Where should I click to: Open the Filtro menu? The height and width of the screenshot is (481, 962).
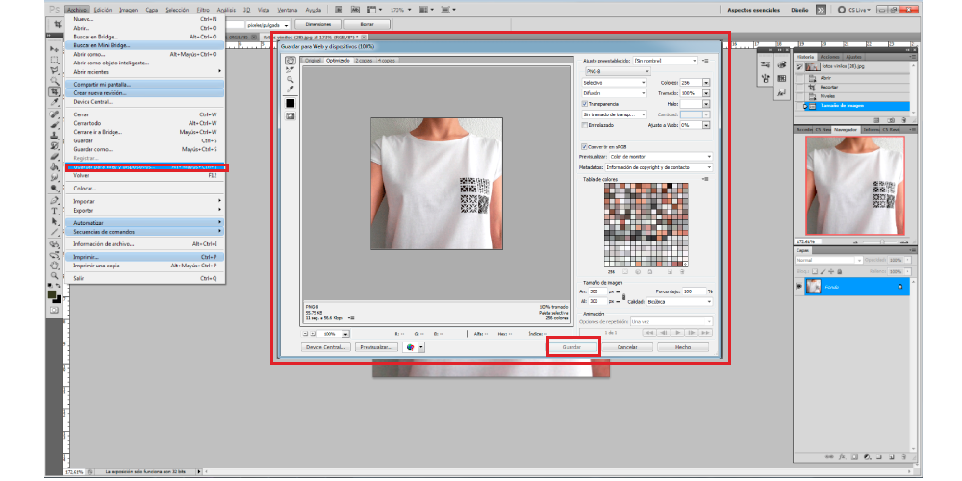coord(203,10)
